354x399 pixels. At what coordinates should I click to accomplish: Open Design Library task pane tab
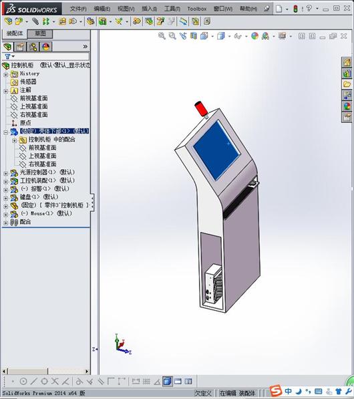(347, 74)
